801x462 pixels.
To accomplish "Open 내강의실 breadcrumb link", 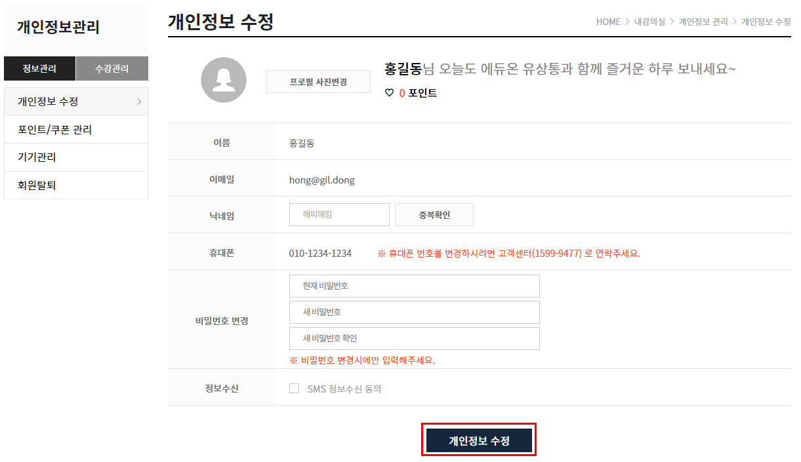I will click(649, 22).
